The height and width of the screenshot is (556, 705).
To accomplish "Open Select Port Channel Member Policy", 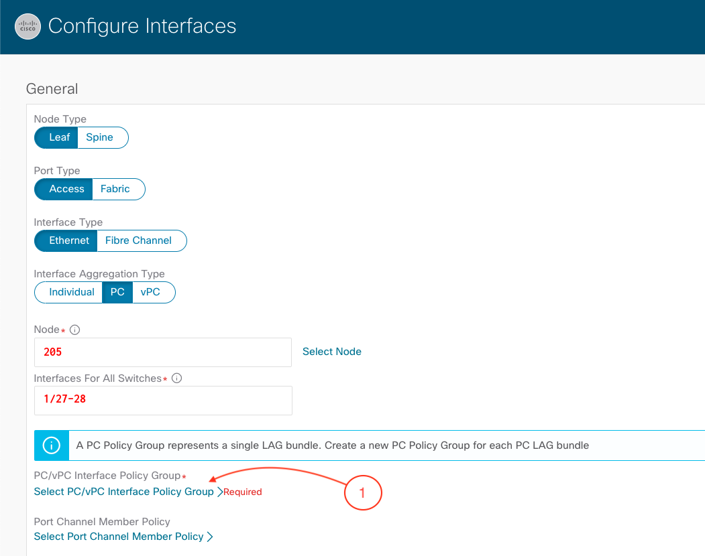I will tap(119, 537).
